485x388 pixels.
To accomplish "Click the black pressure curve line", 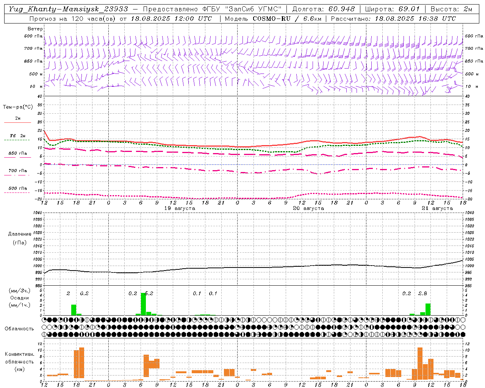I will pyautogui.click(x=253, y=267).
